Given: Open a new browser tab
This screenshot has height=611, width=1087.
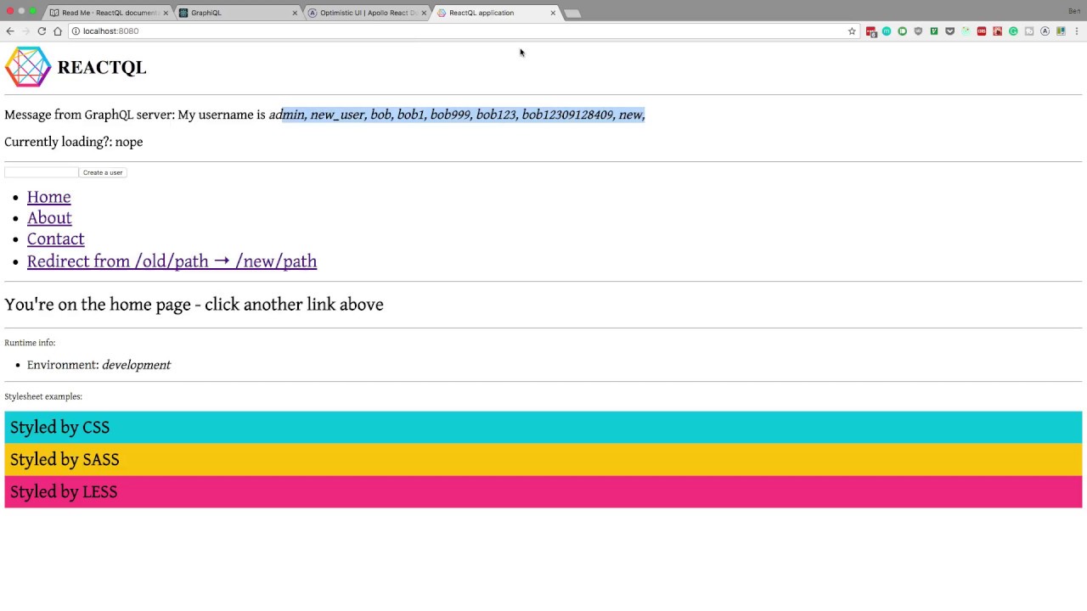Looking at the screenshot, I should [573, 13].
